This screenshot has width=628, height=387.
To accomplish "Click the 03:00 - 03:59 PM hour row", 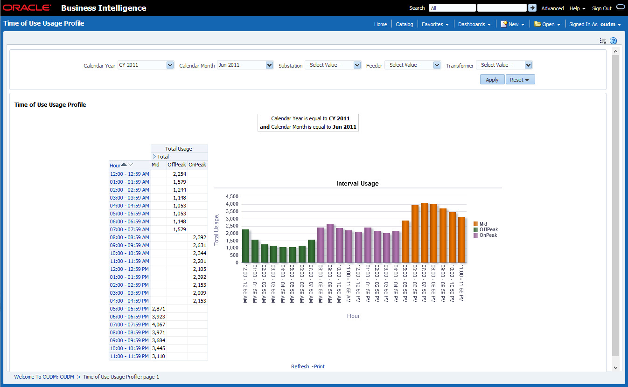I will (130, 293).
